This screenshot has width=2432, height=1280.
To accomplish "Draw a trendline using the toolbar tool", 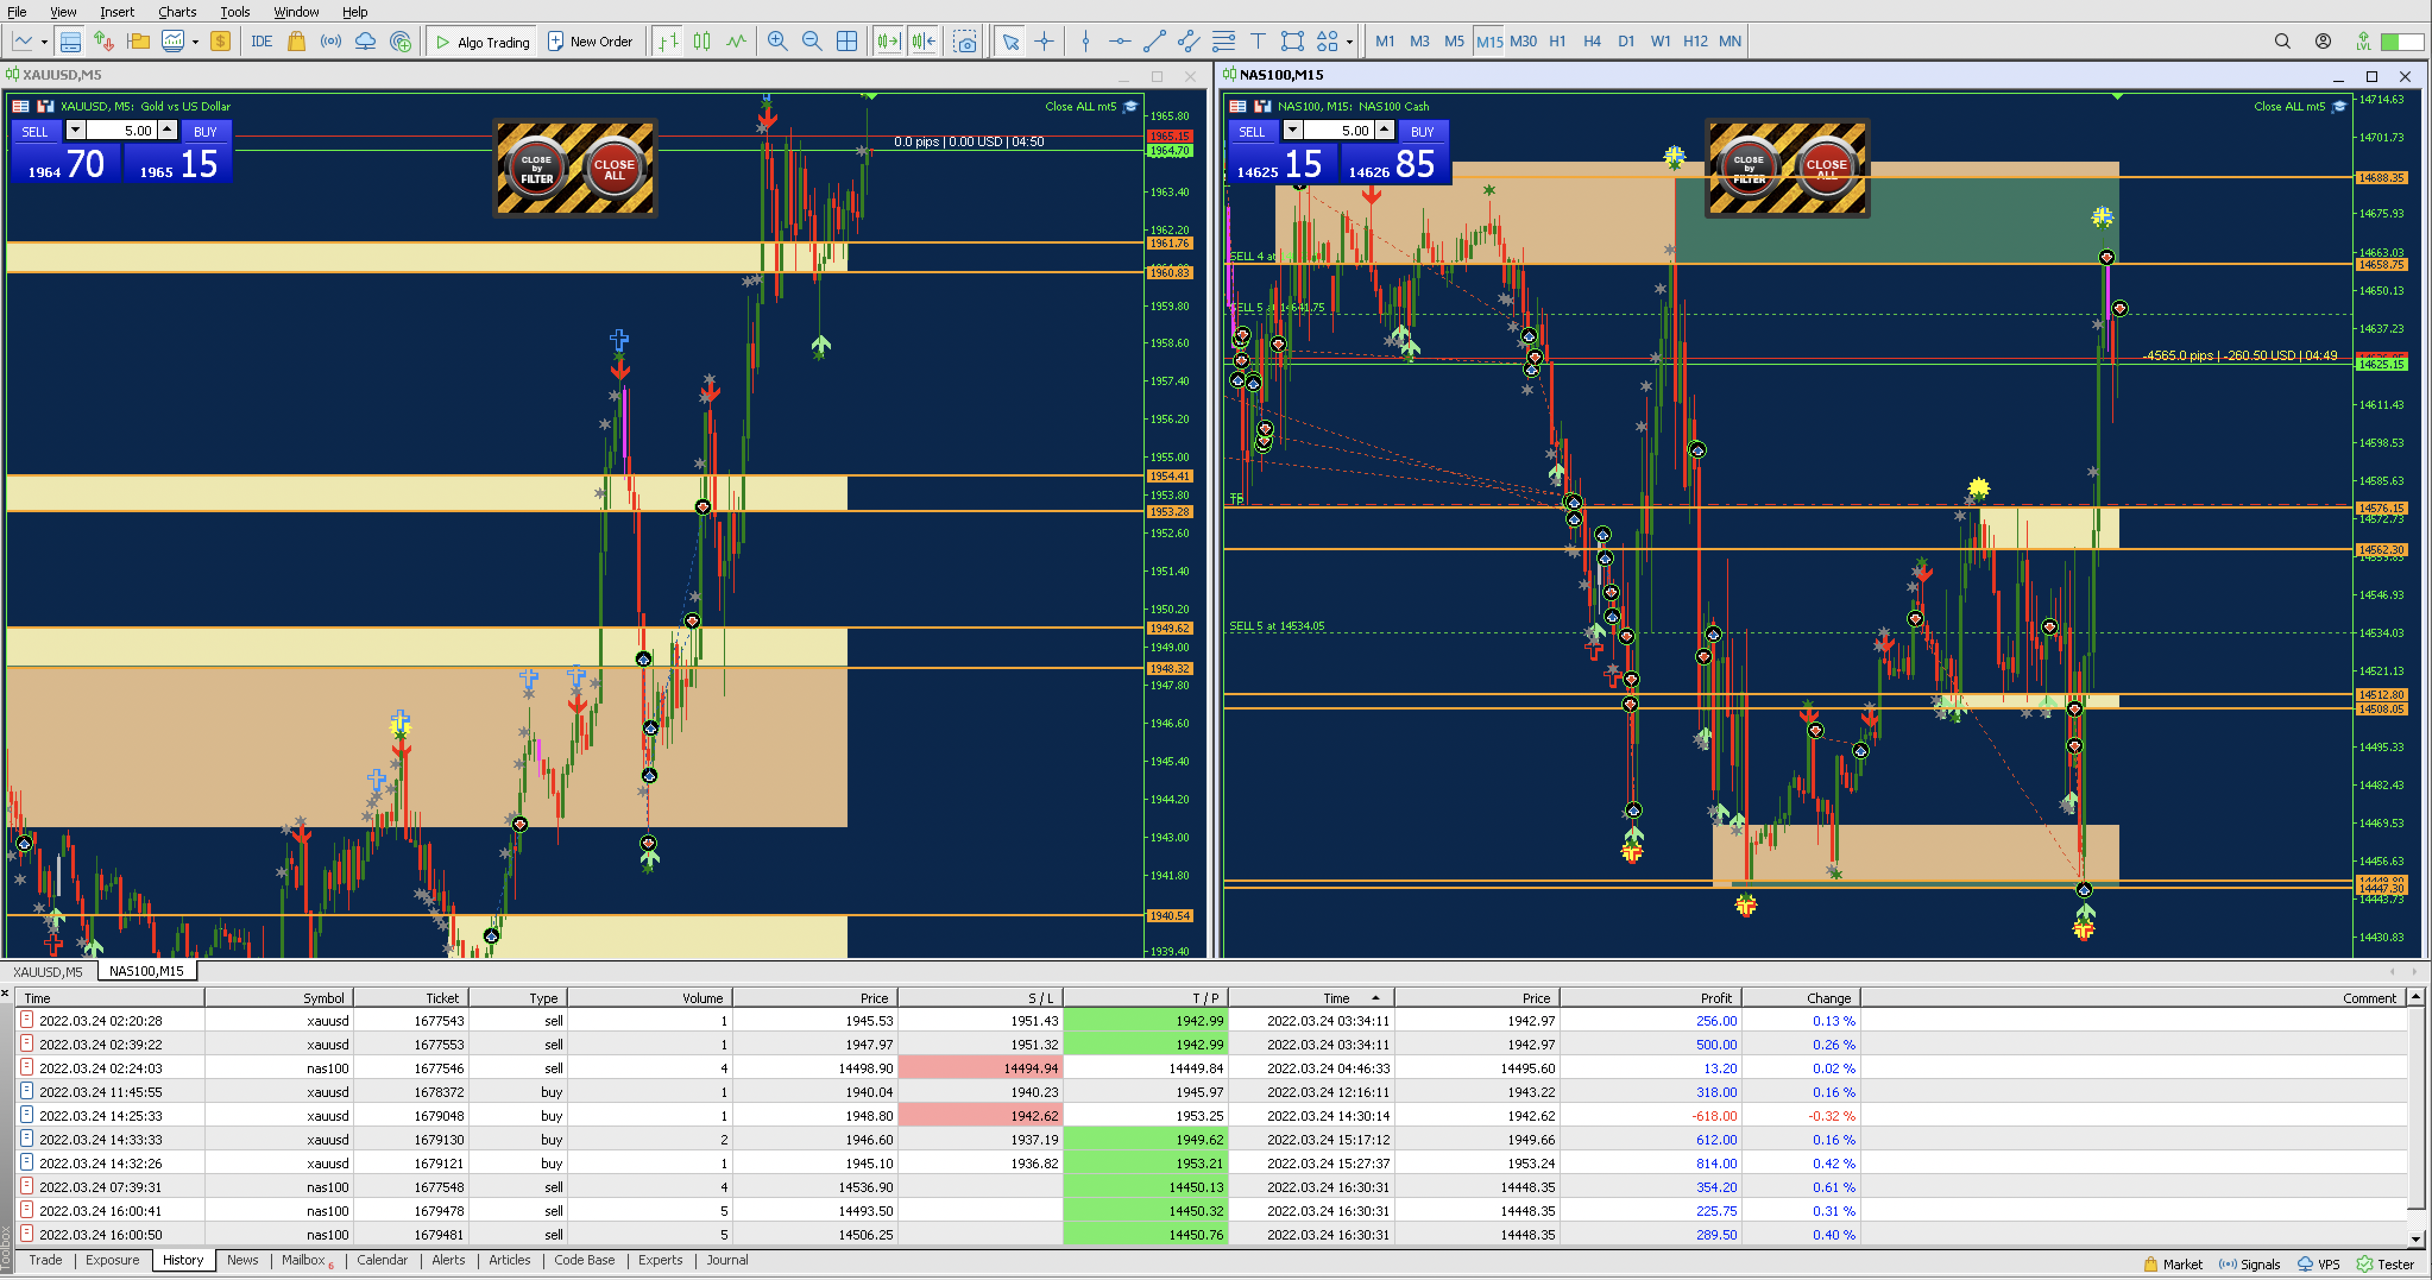I will [1154, 42].
